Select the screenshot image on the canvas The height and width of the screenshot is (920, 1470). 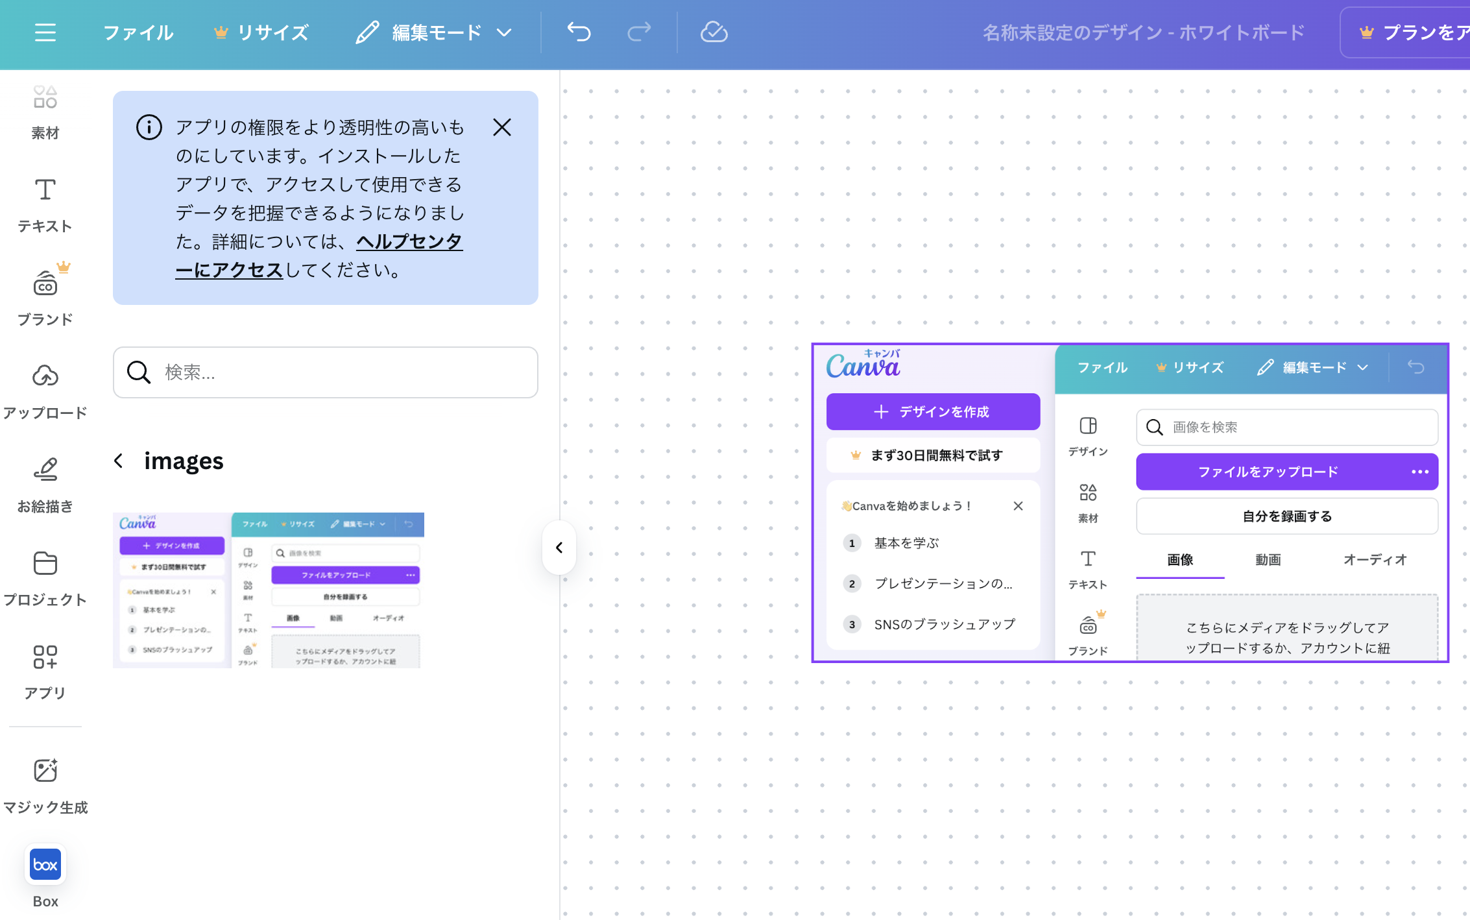1130,503
